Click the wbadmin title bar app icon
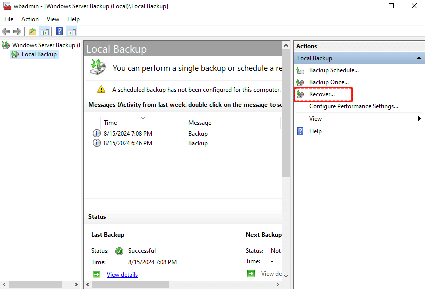 point(7,6)
